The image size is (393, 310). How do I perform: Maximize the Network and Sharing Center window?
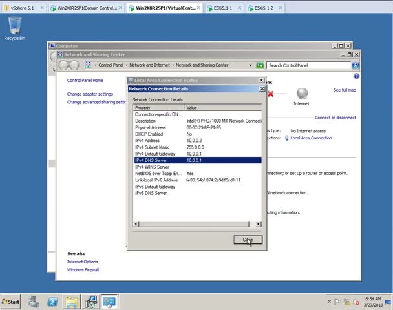point(350,54)
